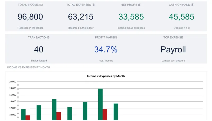Click the NET PROFIT ($) heading
This screenshot has height=121, width=212.
pos(131,5)
